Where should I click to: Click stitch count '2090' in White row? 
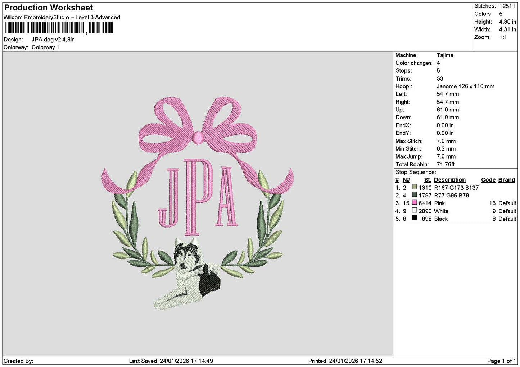[x=425, y=211]
